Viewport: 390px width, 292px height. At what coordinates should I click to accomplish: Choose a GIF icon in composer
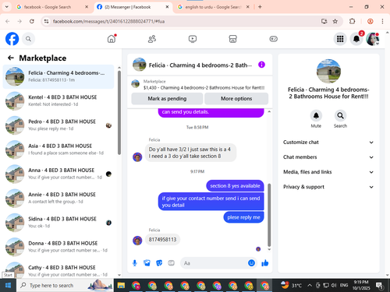[x=171, y=263]
